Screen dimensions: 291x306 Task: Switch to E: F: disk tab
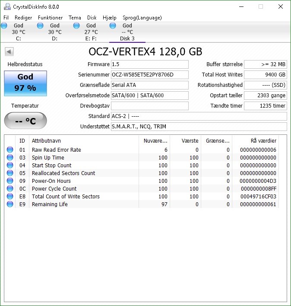(91, 32)
